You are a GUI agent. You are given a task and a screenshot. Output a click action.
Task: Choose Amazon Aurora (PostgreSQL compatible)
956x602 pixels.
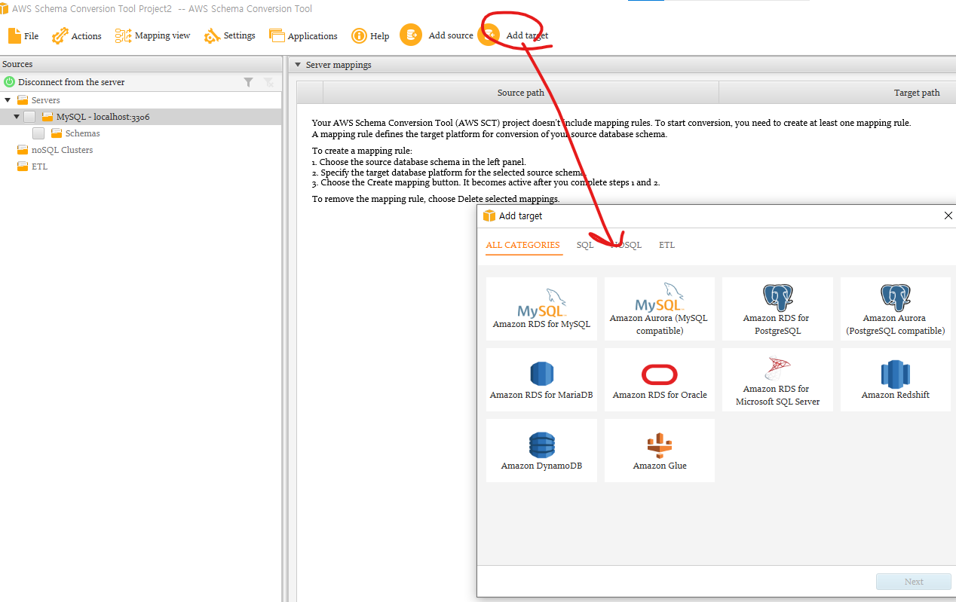click(896, 309)
